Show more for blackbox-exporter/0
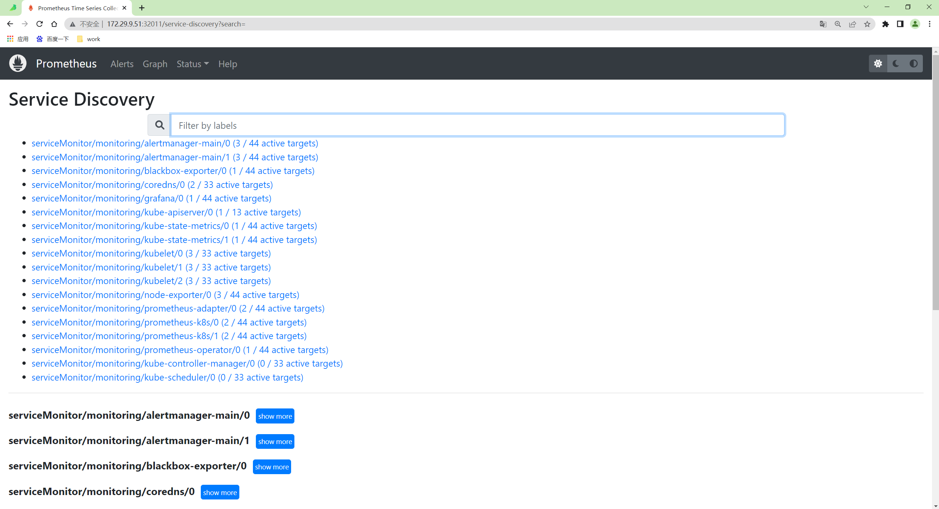Image resolution: width=939 pixels, height=509 pixels. pos(272,466)
